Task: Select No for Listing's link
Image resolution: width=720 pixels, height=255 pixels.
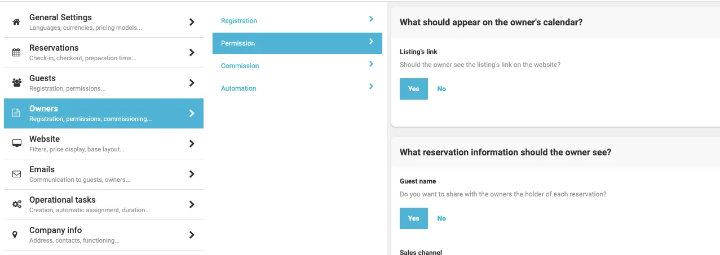Action: point(441,89)
